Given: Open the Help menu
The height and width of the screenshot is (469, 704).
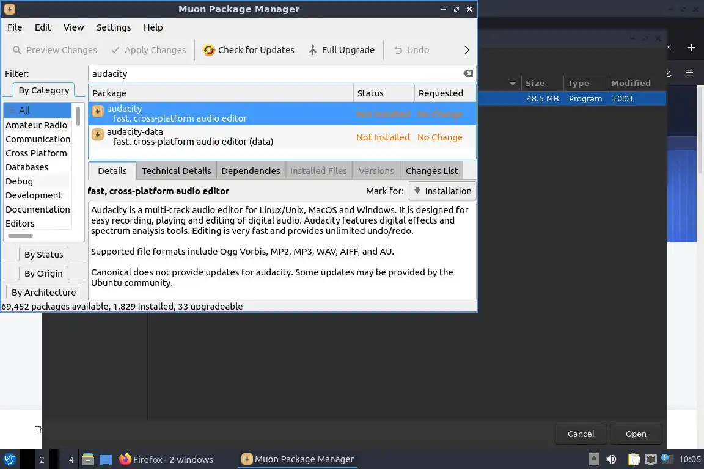Looking at the screenshot, I should coord(153,27).
